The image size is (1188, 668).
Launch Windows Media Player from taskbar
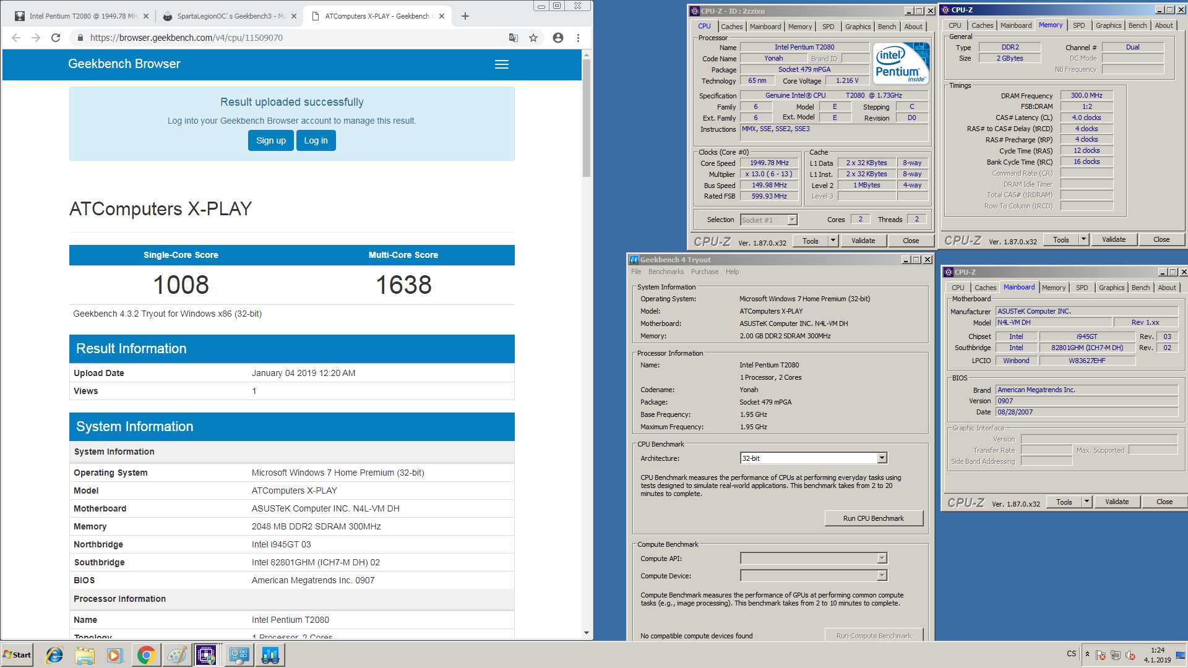(x=115, y=655)
